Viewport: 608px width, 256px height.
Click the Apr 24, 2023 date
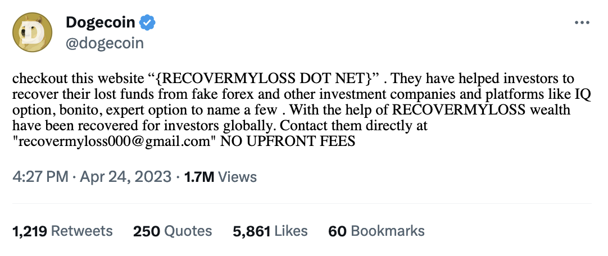126,177
